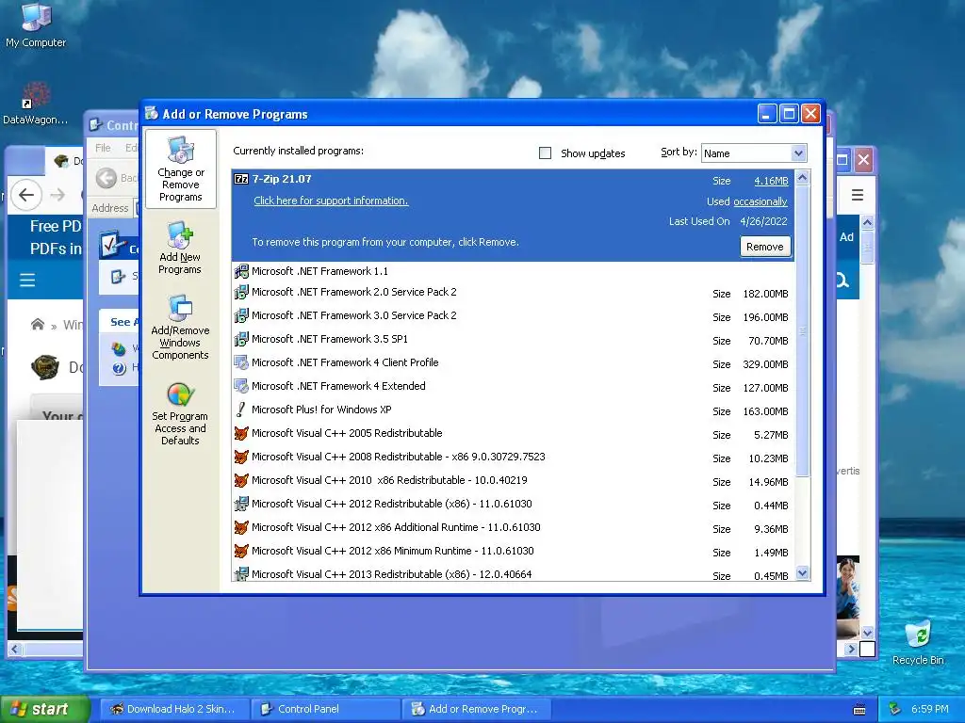This screenshot has height=723, width=965.
Task: Click browser horizontal scrollbar left arrow
Action: point(15,649)
